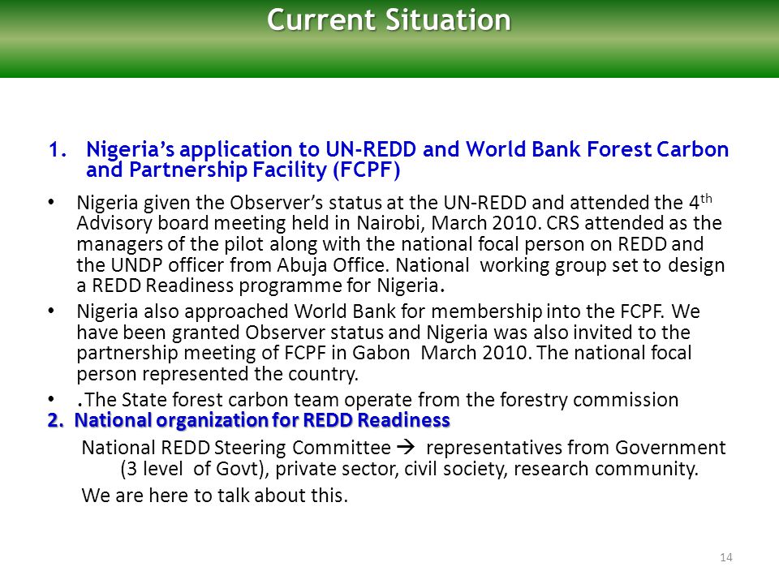Click the third bullet point marker
Screen dimensions: 779x584
pos(51,400)
